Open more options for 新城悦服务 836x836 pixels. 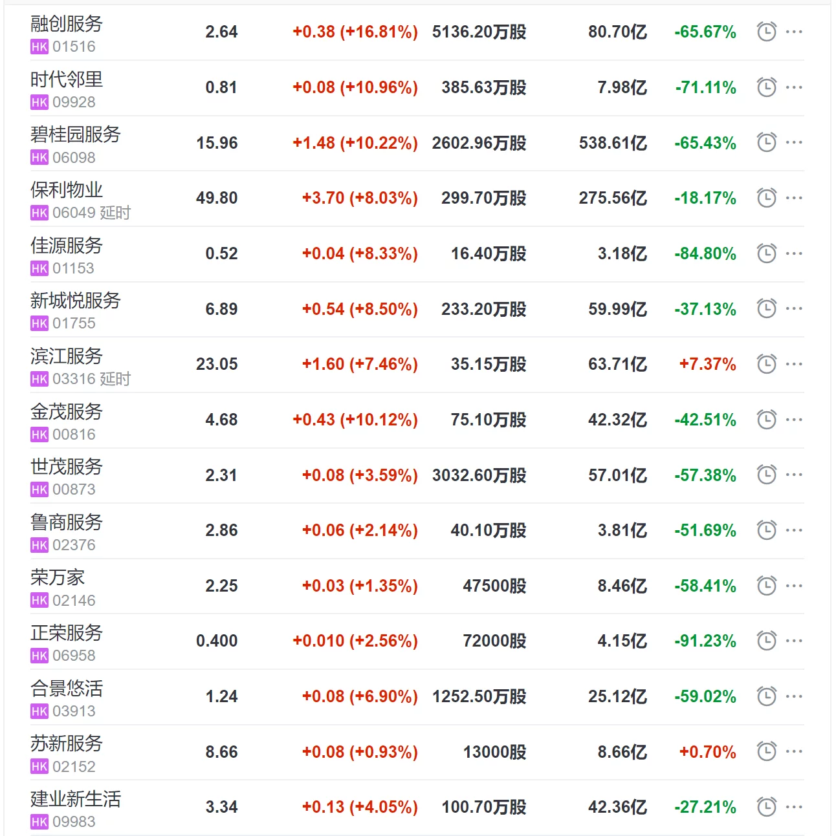tap(794, 308)
